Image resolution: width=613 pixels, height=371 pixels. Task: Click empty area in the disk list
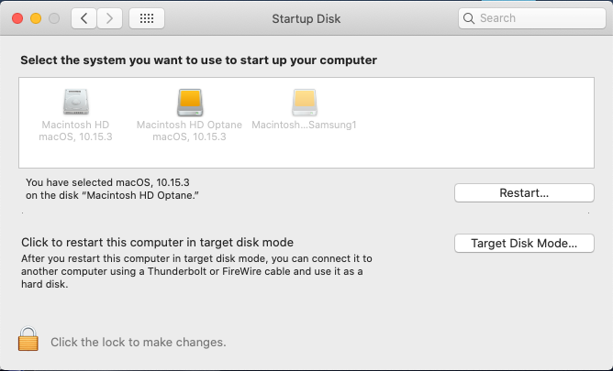tap(469, 123)
